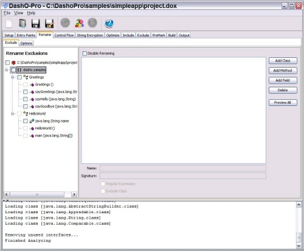Check the sayHello method checkbox
Screen dimensions: 304x251
pos(26,99)
